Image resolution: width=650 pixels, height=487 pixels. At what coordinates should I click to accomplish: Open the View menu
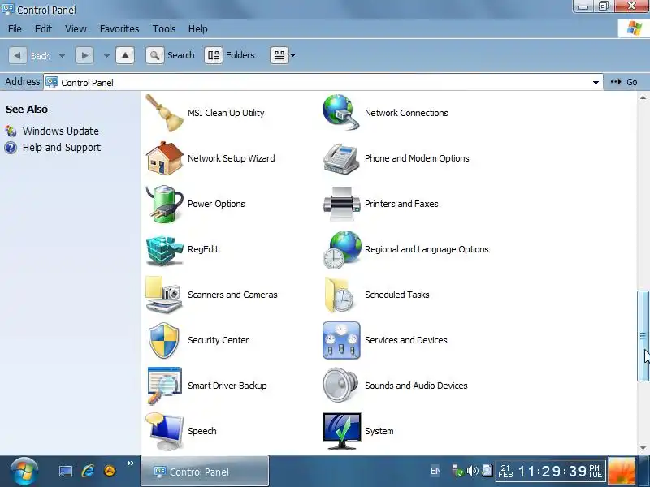[x=76, y=29]
